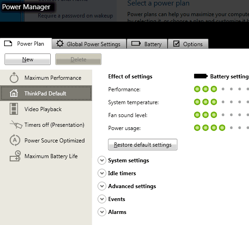The image size is (249, 225).
Task: Click the Idle timers label
Action: (122, 173)
